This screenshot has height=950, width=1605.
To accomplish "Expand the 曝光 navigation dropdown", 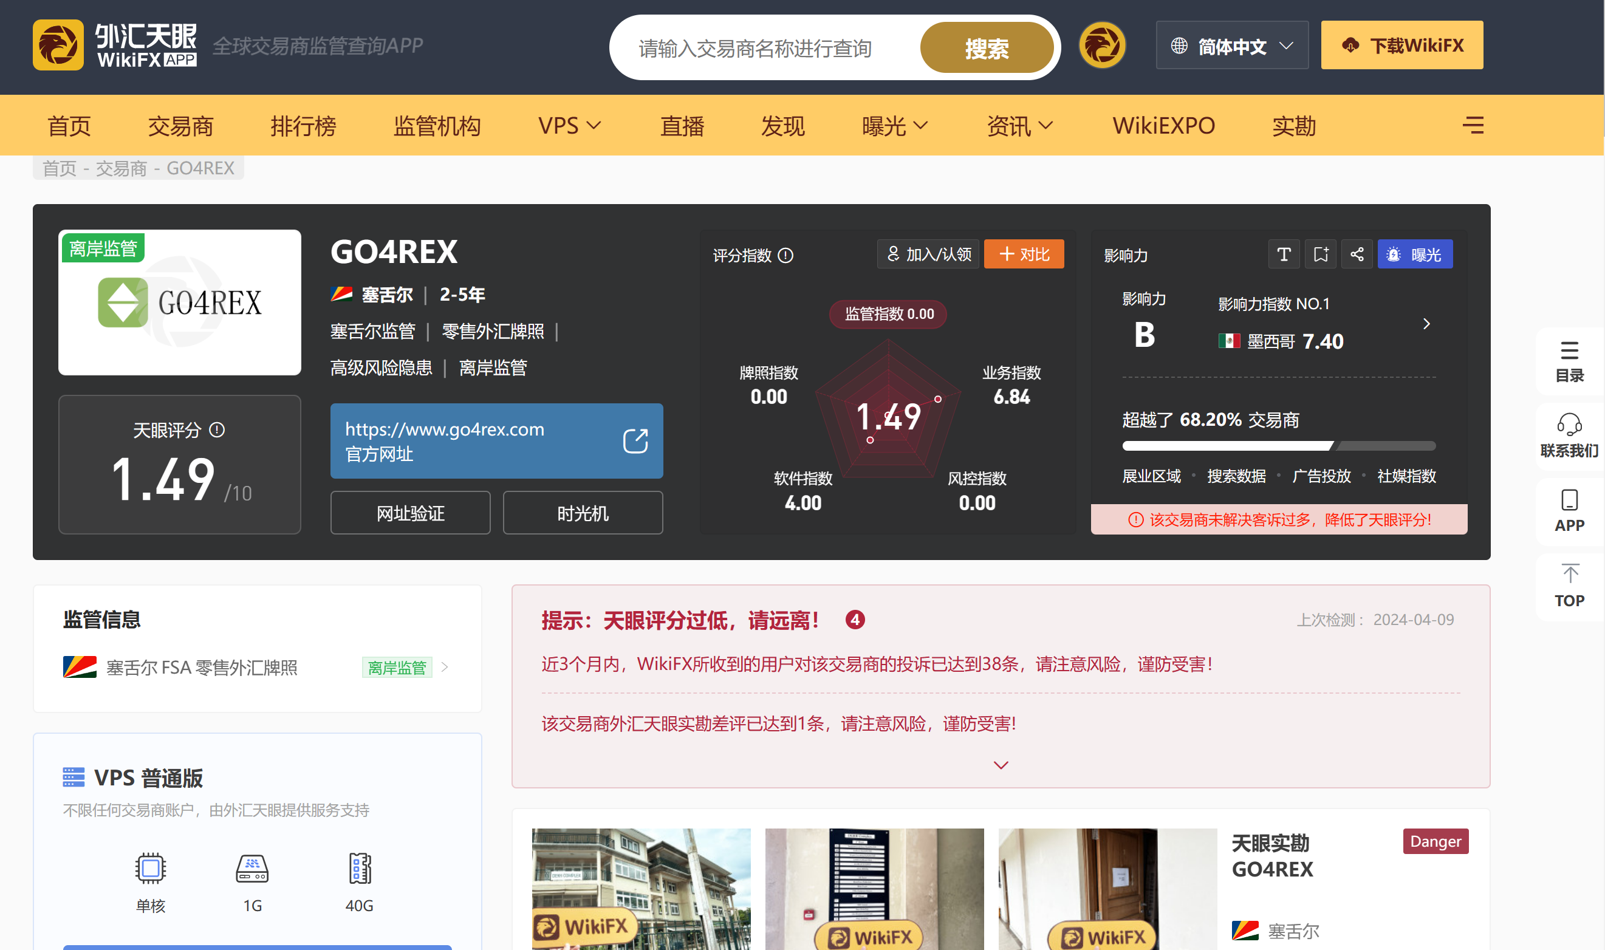I will 894,126.
